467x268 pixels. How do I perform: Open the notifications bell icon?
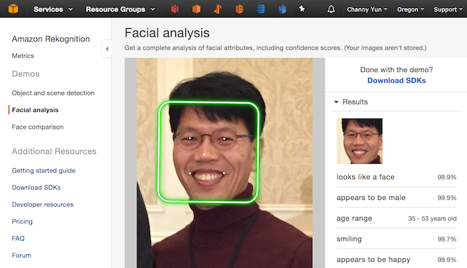tap(332, 9)
